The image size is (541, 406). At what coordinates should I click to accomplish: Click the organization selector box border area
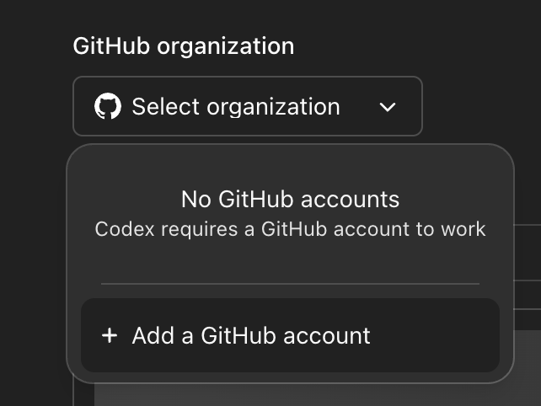click(248, 77)
